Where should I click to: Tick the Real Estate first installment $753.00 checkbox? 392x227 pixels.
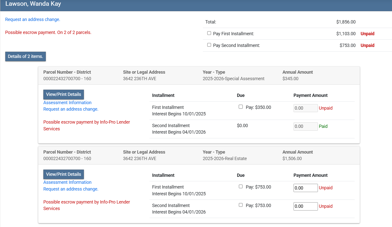241,187
